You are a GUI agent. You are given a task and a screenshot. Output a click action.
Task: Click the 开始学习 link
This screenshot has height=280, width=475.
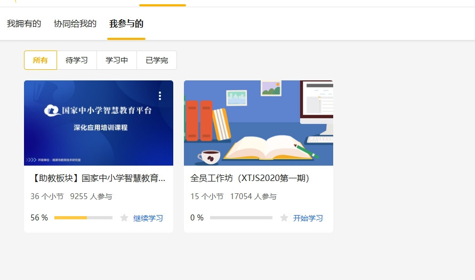[x=308, y=218]
